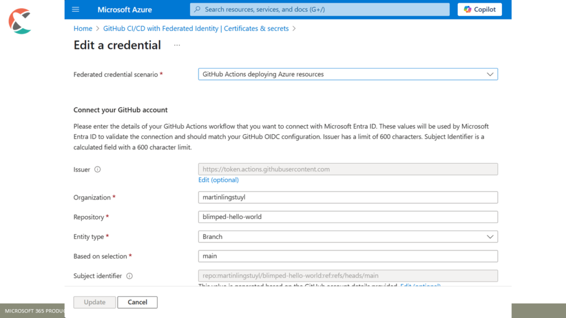Click Edit (optional) under Issuer

pyautogui.click(x=218, y=180)
